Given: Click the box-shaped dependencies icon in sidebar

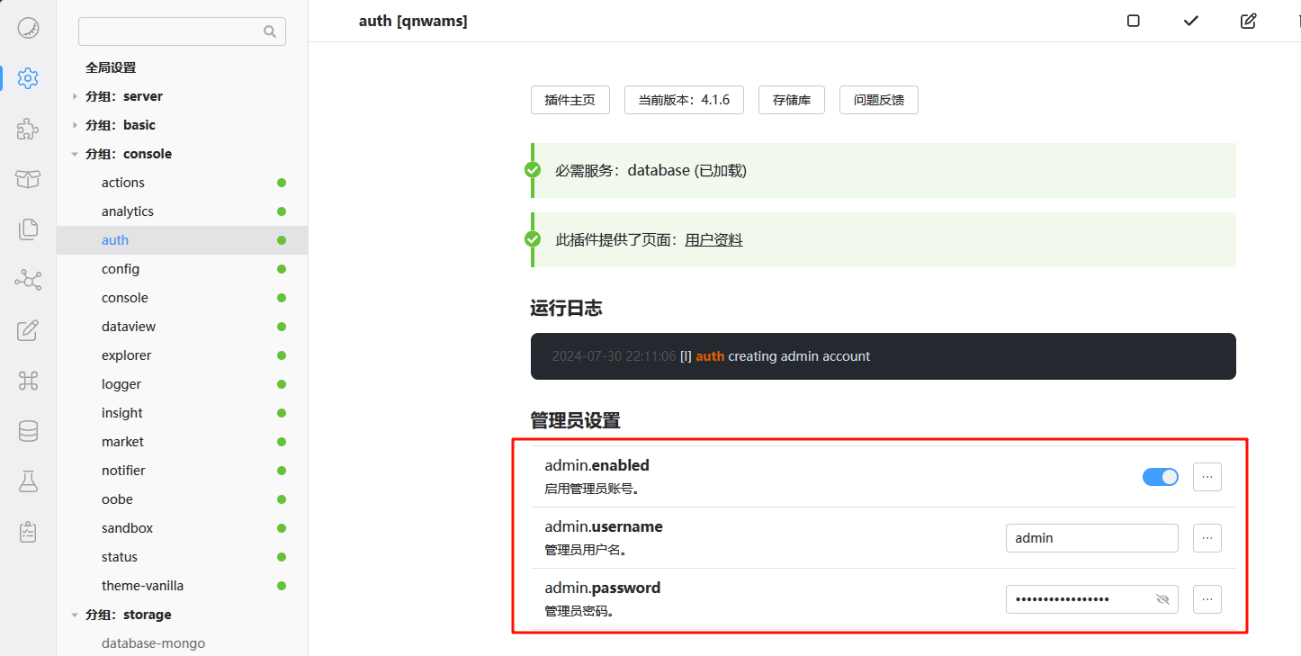Looking at the screenshot, I should point(28,179).
